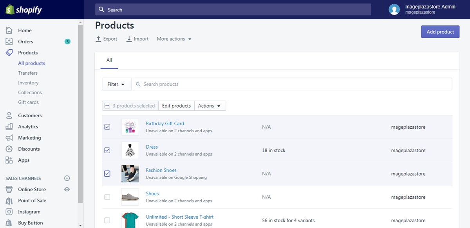Screen dimensions: 470x228
Task: Go to All products in sidebar
Action: [31, 63]
